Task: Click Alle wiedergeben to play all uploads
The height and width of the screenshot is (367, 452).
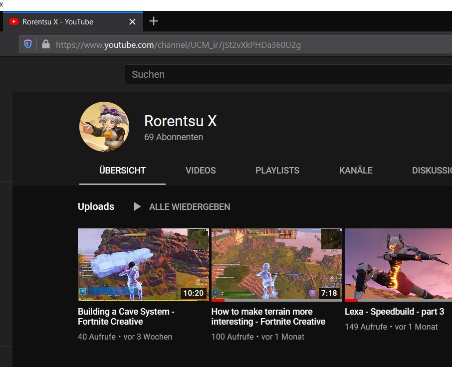Action: (190, 207)
